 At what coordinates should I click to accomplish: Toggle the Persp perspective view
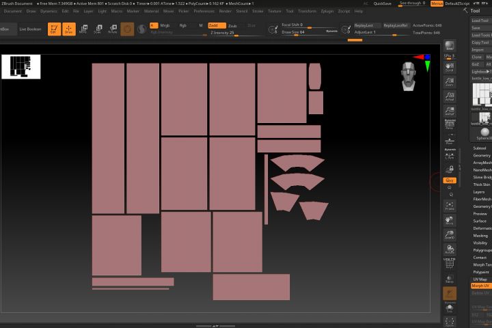[449, 125]
